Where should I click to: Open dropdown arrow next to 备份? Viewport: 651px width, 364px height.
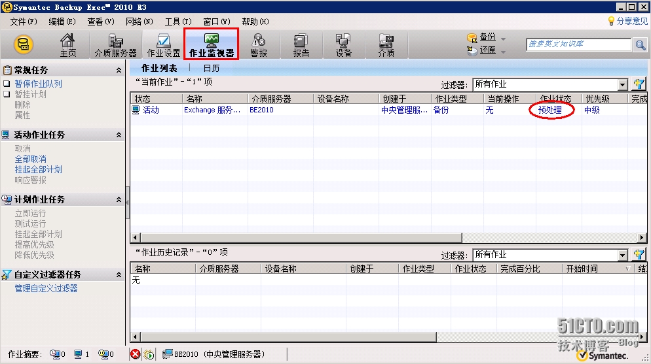coord(503,39)
